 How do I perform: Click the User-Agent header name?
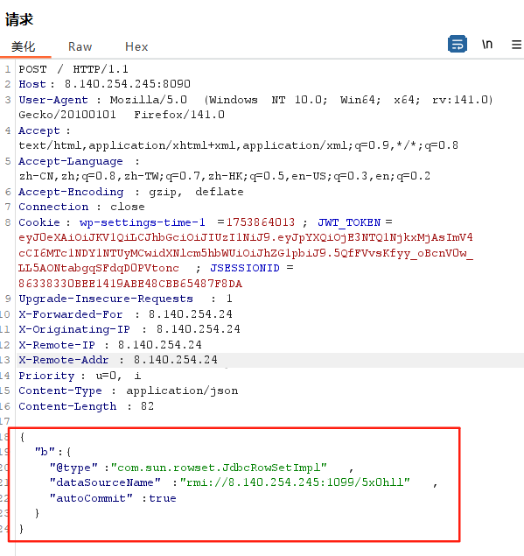coord(53,100)
